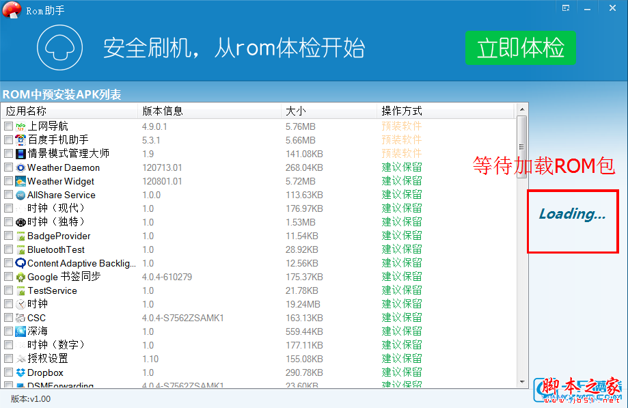Image resolution: width=628 pixels, height=408 pixels.
Task: Click the Google 书签同步 icon
Action: point(21,277)
